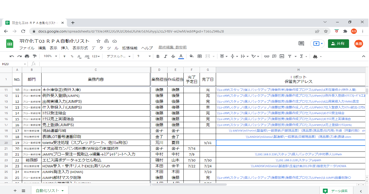Viewport: 369px width, 194px height.
Task: Print the spreadsheet using printer icon
Action: (27, 56)
